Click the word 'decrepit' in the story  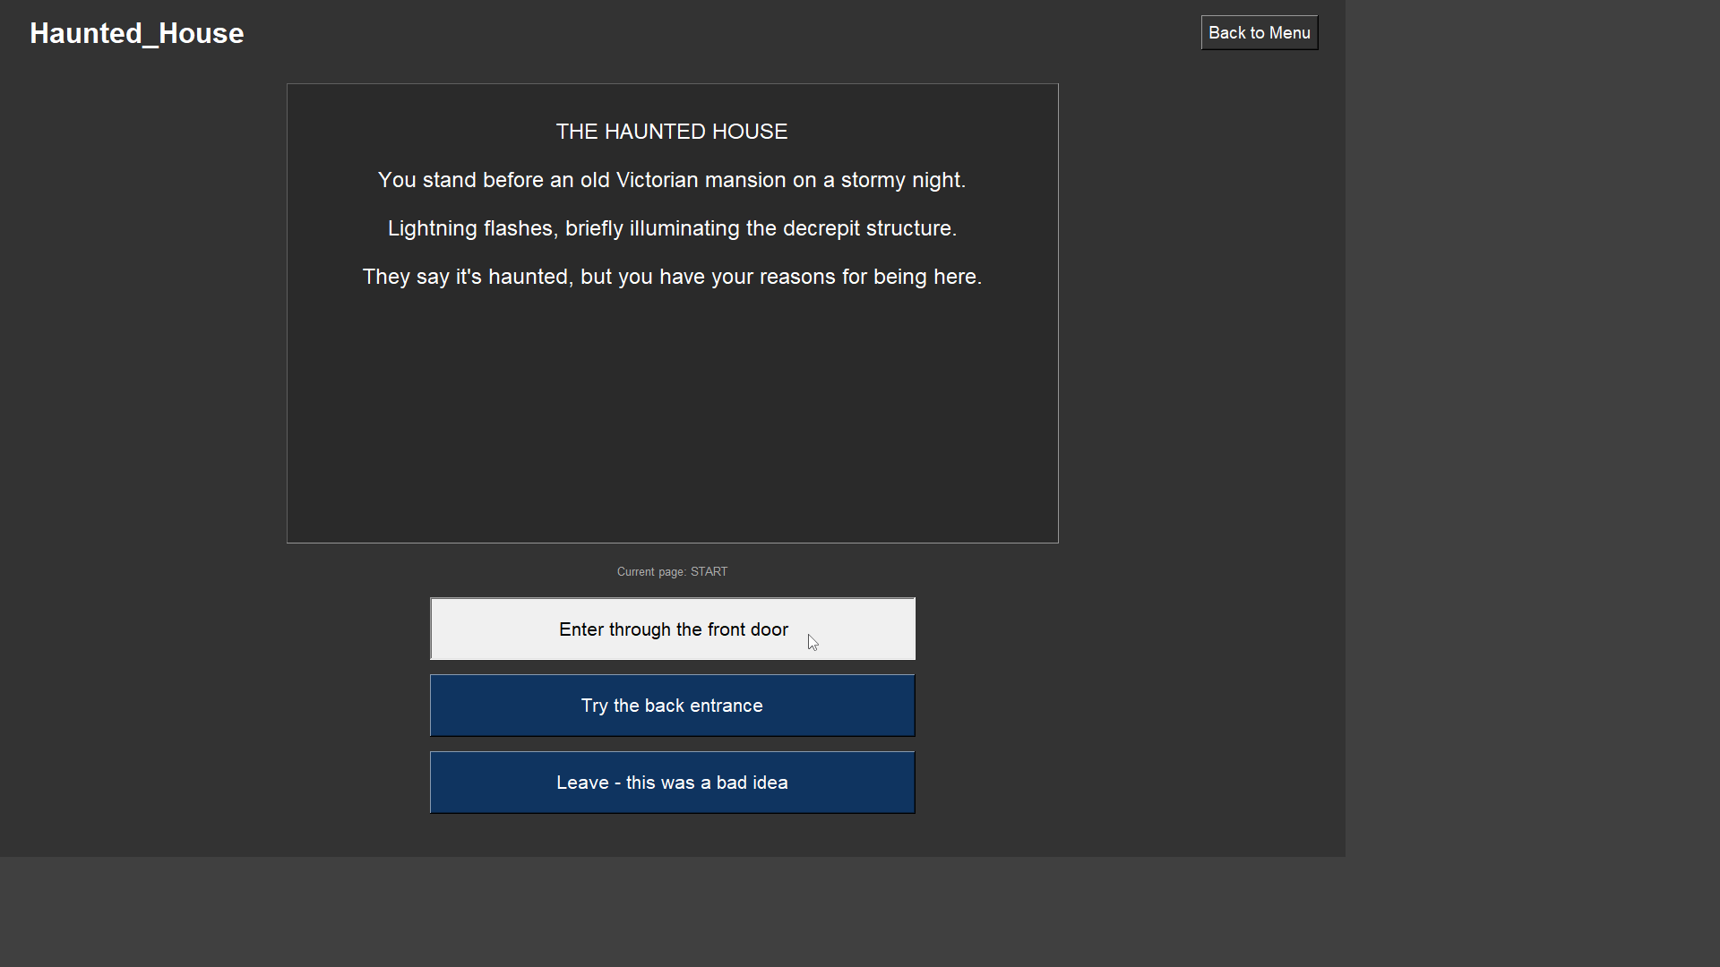[x=821, y=228]
